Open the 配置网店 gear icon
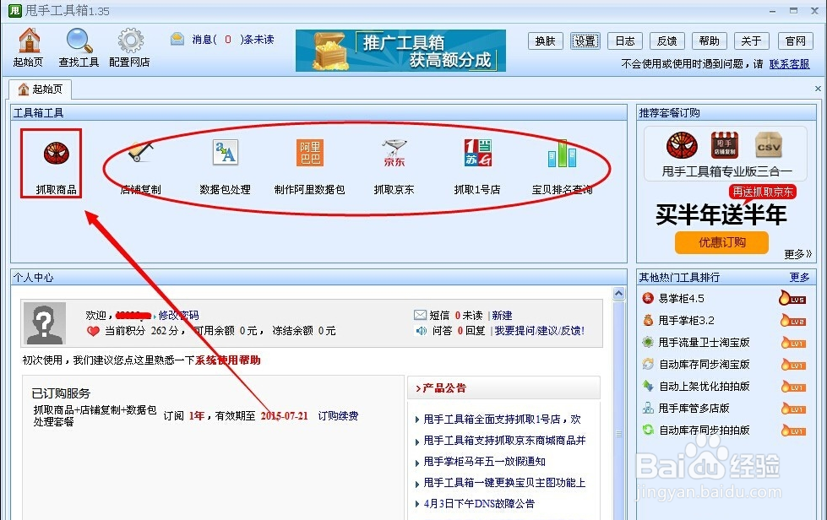 [130, 47]
